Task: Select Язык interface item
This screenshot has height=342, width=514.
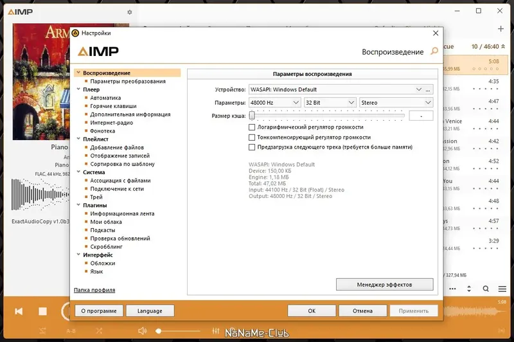Action: 97,271
